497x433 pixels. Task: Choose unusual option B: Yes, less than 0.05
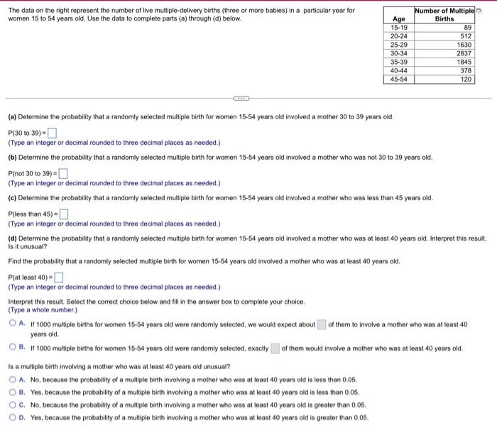pos(13,392)
